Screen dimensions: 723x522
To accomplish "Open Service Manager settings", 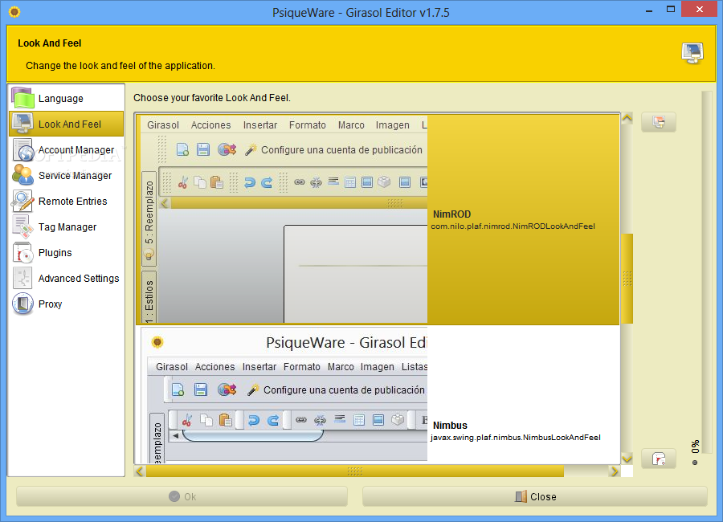I will [67, 176].
